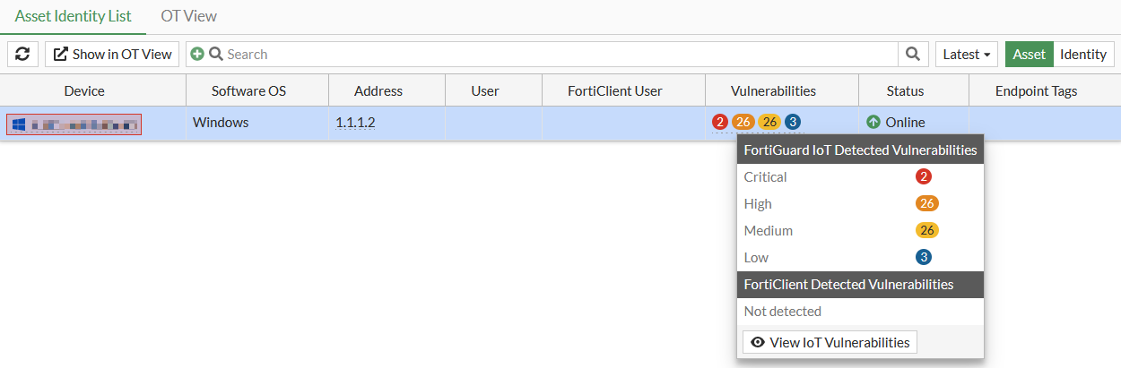The width and height of the screenshot is (1121, 368).
Task: Click the green online status arrow icon
Action: [x=873, y=122]
